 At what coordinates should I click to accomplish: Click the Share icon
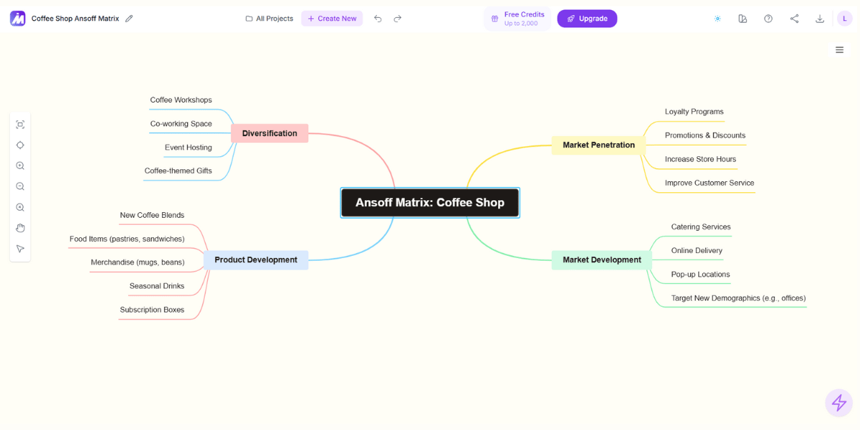794,18
